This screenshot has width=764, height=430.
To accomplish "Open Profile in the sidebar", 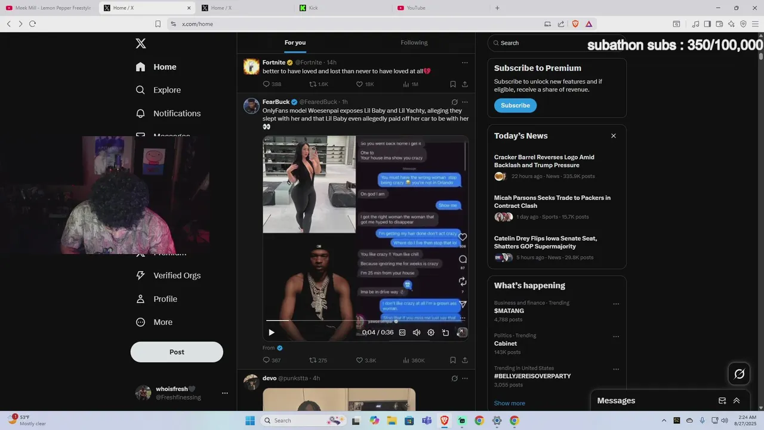I will (x=156, y=299).
